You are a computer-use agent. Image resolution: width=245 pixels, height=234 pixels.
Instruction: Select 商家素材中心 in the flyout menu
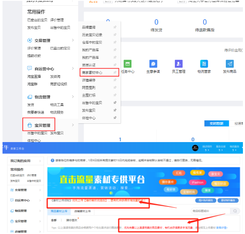click(x=92, y=73)
